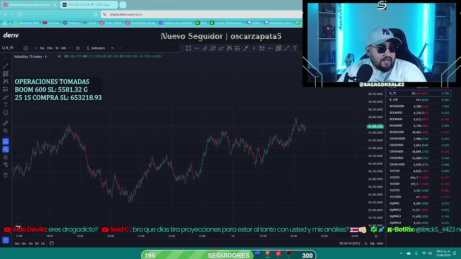This screenshot has width=461, height=259.
Task: Click the rectangle tool in favorites toolbar
Action: 188,48
